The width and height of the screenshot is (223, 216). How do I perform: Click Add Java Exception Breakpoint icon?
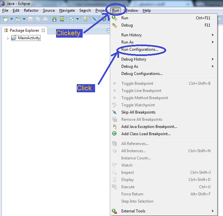coord(115,127)
